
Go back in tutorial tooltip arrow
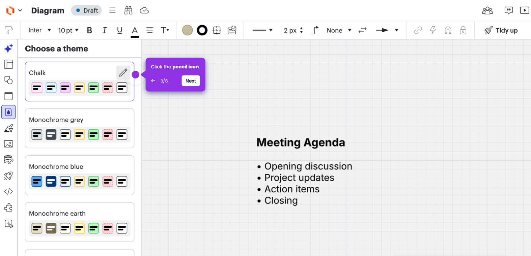click(x=153, y=81)
